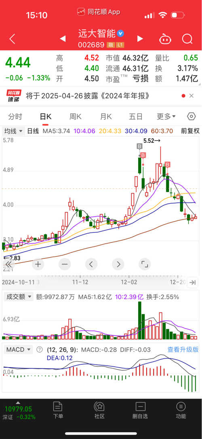The height and width of the screenshot is (439, 202).
Task: Open 下单 order placement
Action: [x=58, y=411]
